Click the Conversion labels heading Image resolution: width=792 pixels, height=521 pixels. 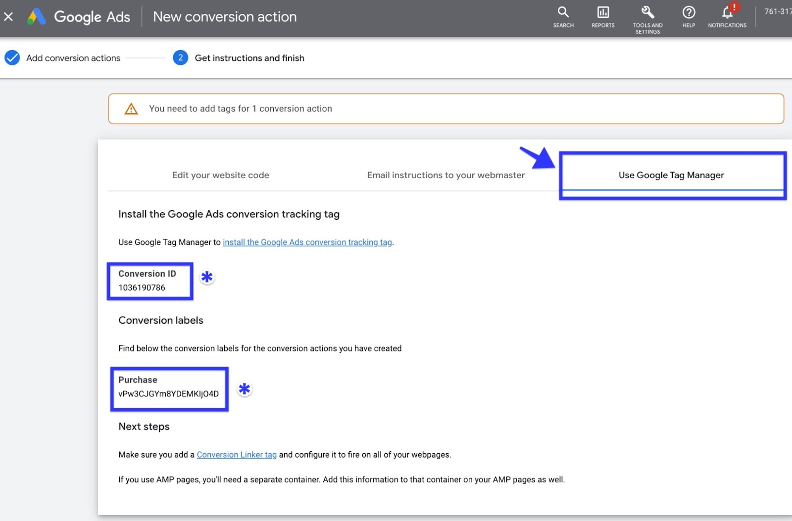click(x=161, y=321)
